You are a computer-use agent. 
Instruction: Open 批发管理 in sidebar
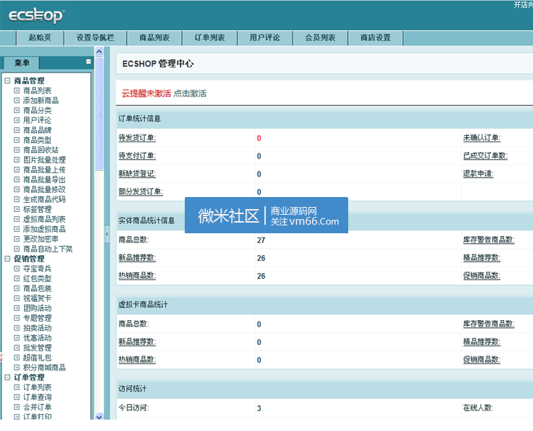tap(37, 348)
